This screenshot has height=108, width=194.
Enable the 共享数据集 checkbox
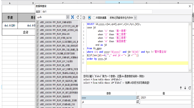(x=94, y=18)
